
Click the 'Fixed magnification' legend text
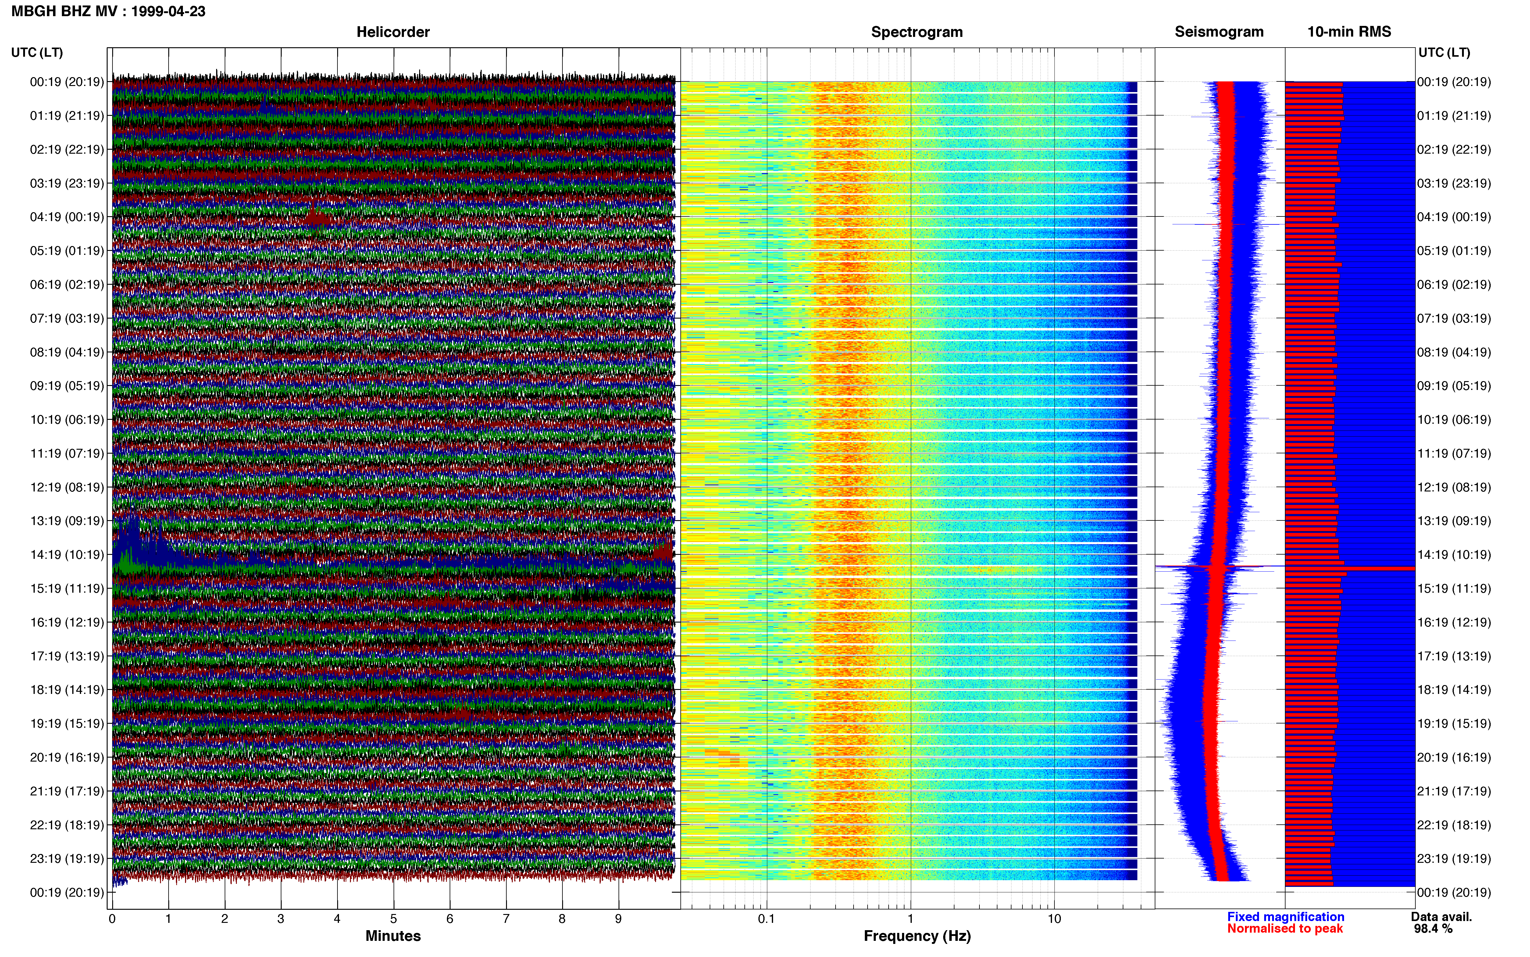pyautogui.click(x=1285, y=916)
